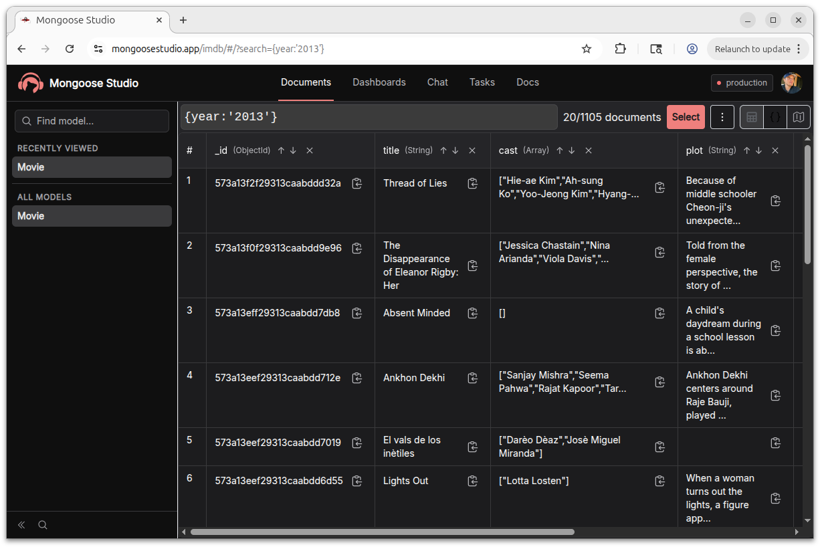Open the three-dot more options menu
820x547 pixels.
click(x=722, y=117)
